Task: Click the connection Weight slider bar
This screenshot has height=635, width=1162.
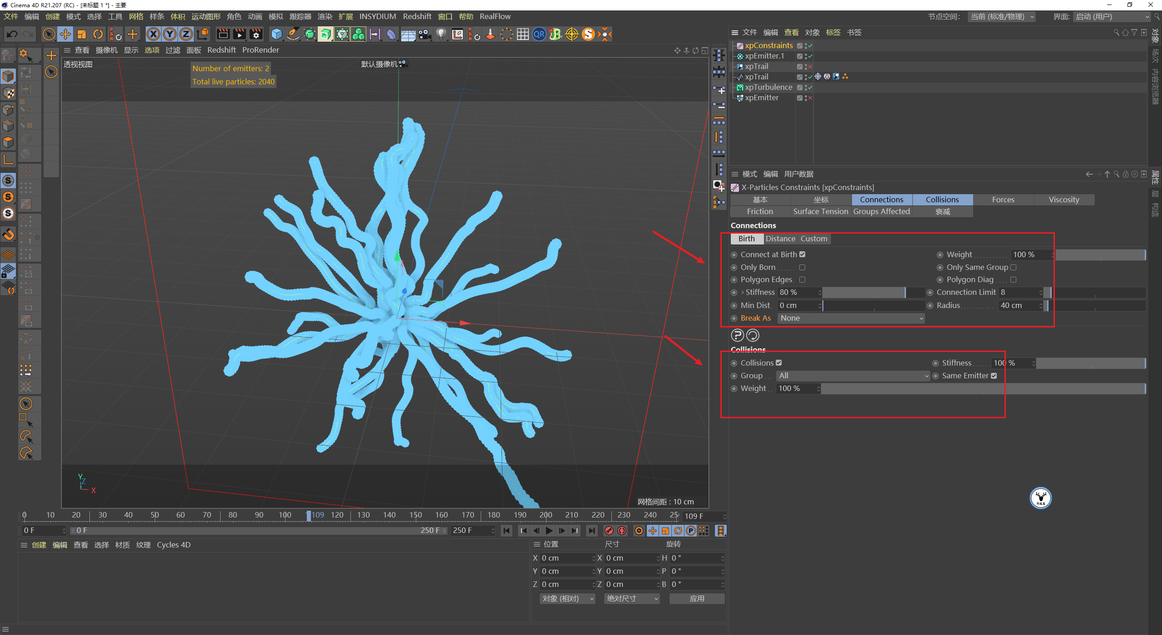Action: [x=1100, y=255]
